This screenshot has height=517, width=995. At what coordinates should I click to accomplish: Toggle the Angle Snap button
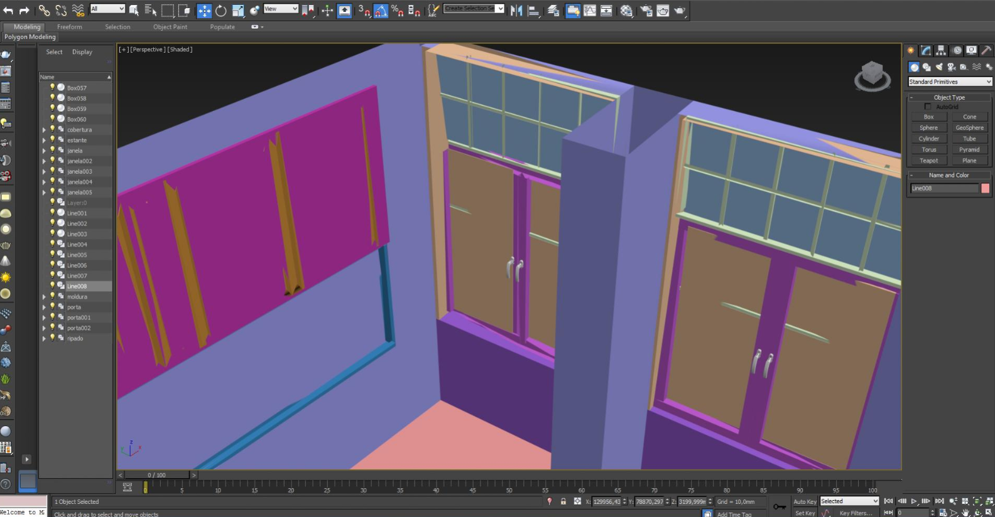pos(381,10)
